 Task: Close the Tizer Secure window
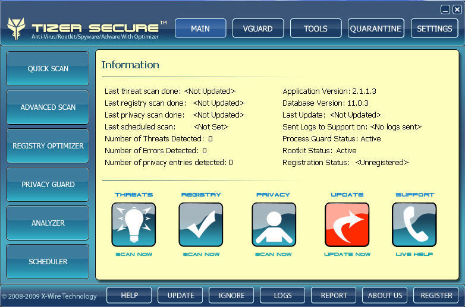click(x=457, y=10)
